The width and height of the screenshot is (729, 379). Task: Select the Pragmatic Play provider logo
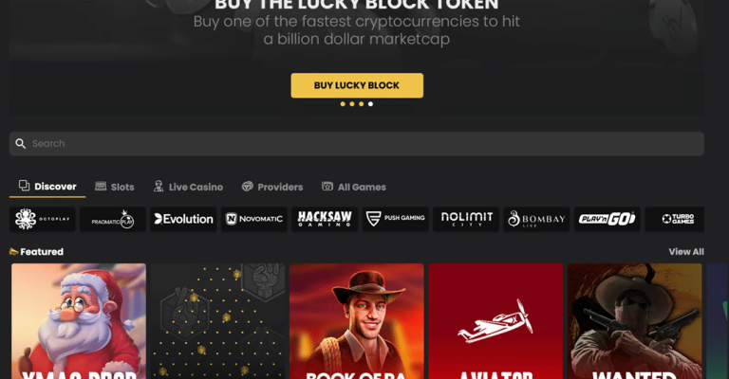tap(113, 219)
